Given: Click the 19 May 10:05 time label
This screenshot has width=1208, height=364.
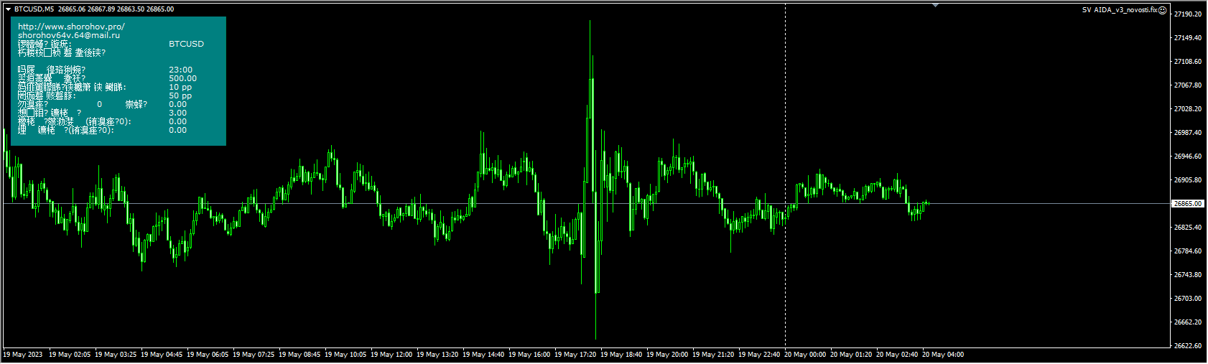Looking at the screenshot, I should pos(345,355).
